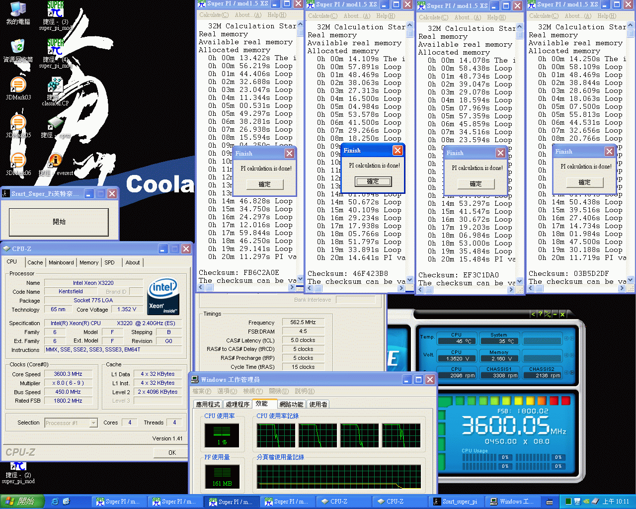Screen dimensions: 636x509
Task: Click 確定 in Finish dialog over checksum EF3C1DA0 window
Action: pos(476,184)
